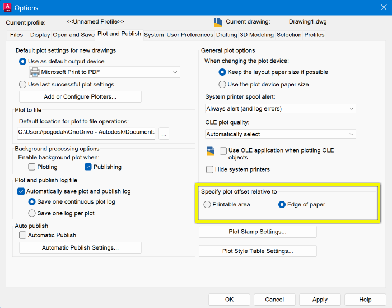Open the 3D Modeling tab
Screen dimensions: 392x308
click(x=256, y=35)
